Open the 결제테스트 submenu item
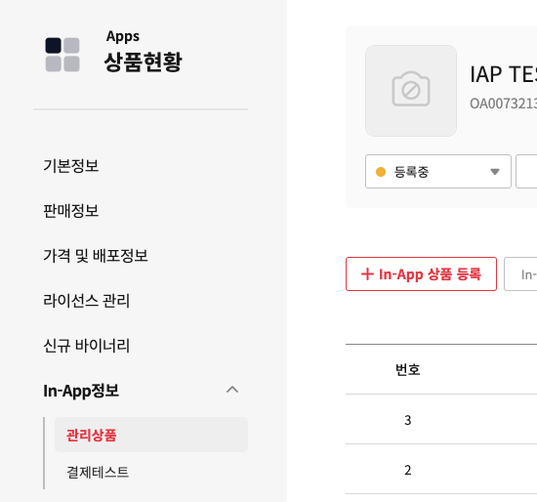The width and height of the screenshot is (537, 502). tap(98, 472)
